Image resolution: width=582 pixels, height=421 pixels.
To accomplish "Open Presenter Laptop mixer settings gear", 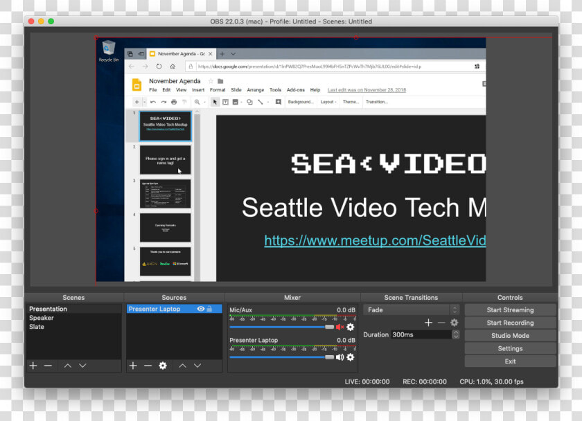I will [x=350, y=357].
